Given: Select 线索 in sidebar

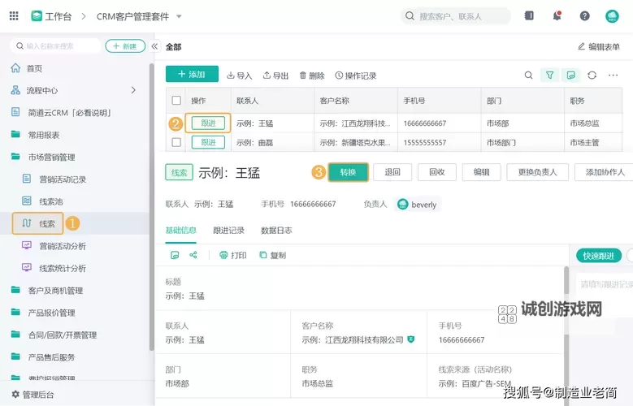Looking at the screenshot, I should click(x=38, y=223).
